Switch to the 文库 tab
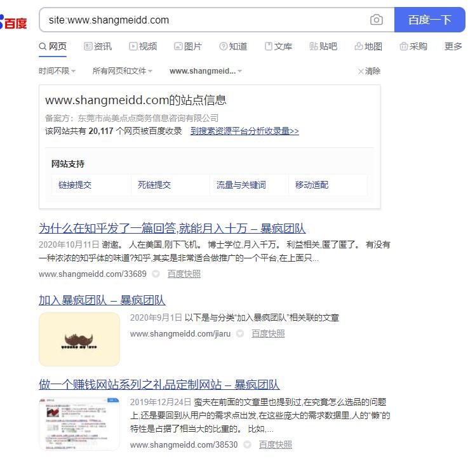This screenshot has width=475, height=461. coord(278,46)
